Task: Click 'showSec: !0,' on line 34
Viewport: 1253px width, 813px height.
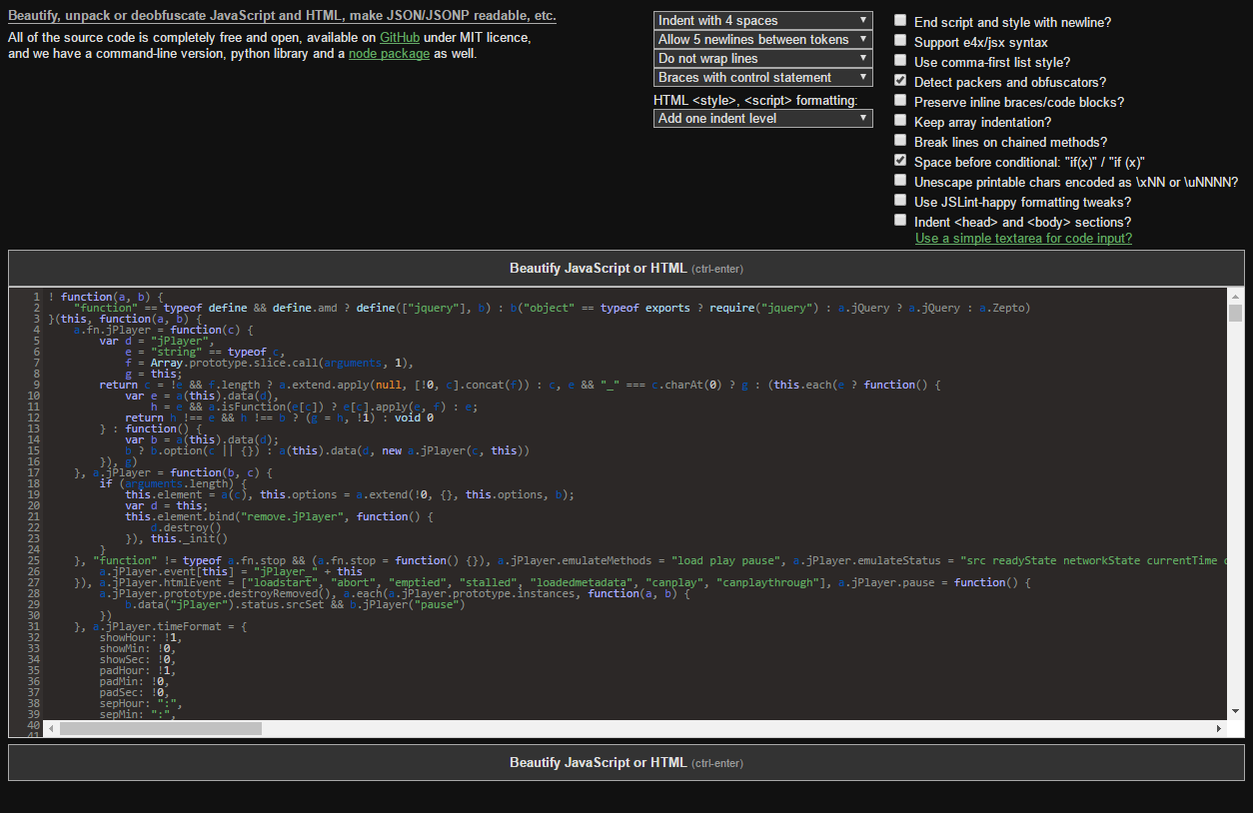Action: [138, 659]
